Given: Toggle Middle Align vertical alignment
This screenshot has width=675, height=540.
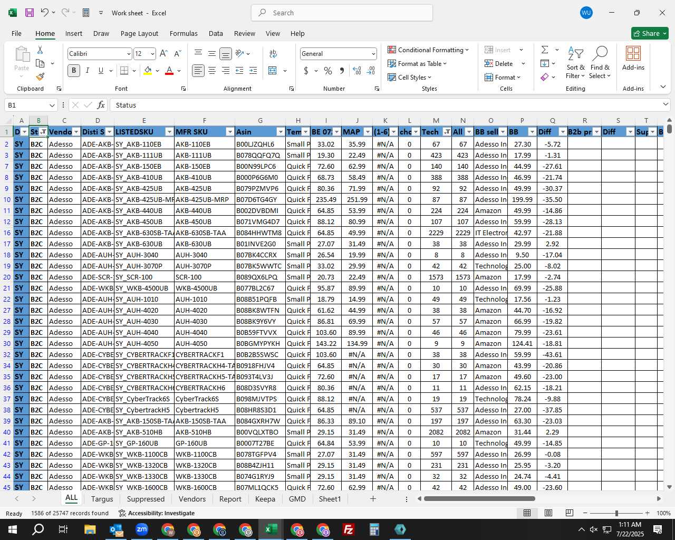Looking at the screenshot, I should (212, 53).
